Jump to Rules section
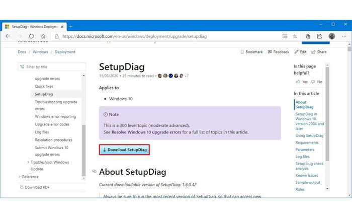This screenshot has height=218, width=352. click(x=300, y=189)
